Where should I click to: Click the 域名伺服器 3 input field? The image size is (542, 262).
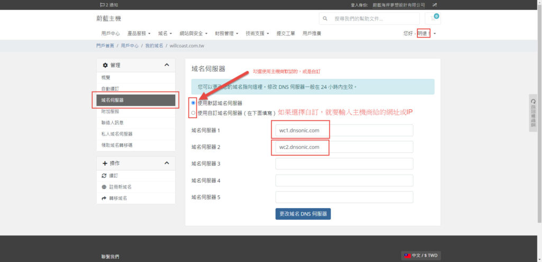click(x=344, y=164)
